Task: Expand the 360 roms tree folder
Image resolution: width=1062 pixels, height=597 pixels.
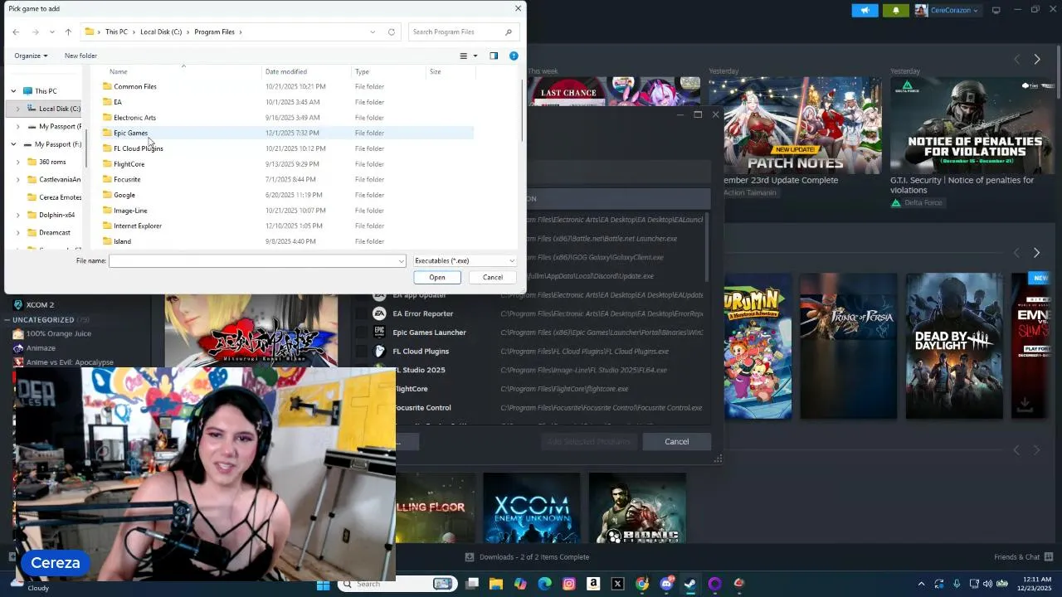Action: point(18,162)
